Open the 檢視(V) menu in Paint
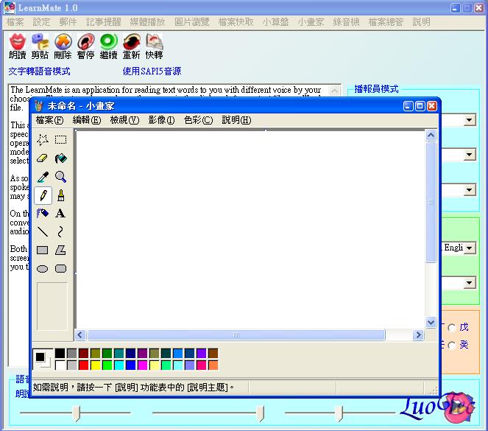Screen dimensions: 488x431 click(x=124, y=120)
